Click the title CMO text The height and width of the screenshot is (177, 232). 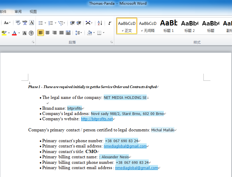point(91,152)
